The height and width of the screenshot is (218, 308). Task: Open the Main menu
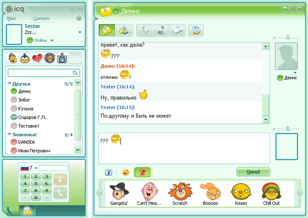[x=12, y=18]
